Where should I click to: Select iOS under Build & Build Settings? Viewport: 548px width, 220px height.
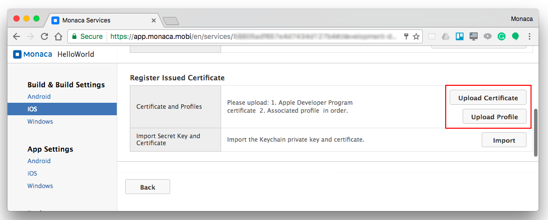point(32,109)
